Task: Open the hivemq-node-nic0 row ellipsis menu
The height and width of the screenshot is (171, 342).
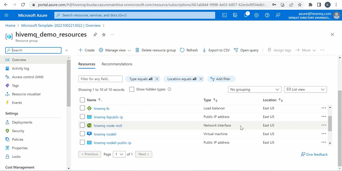Action: click(324, 125)
